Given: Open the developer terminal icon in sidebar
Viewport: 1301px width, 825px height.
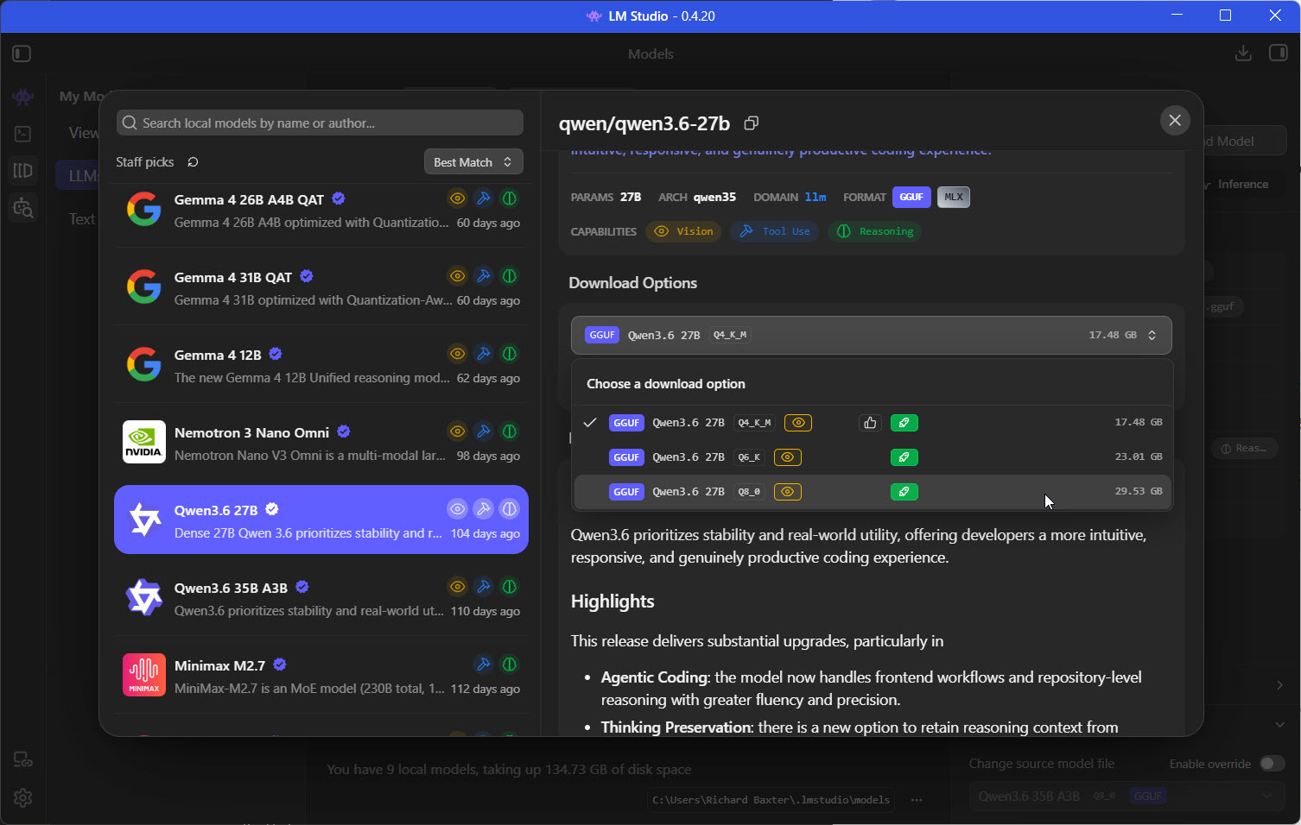Looking at the screenshot, I should (23, 134).
